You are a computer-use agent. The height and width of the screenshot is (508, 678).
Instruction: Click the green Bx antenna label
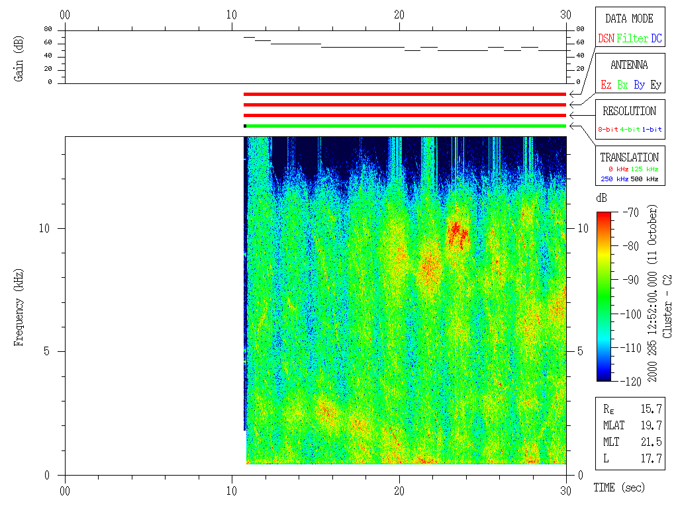[622, 85]
